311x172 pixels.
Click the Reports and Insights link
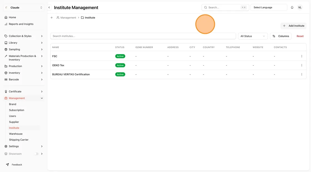coord(21,24)
